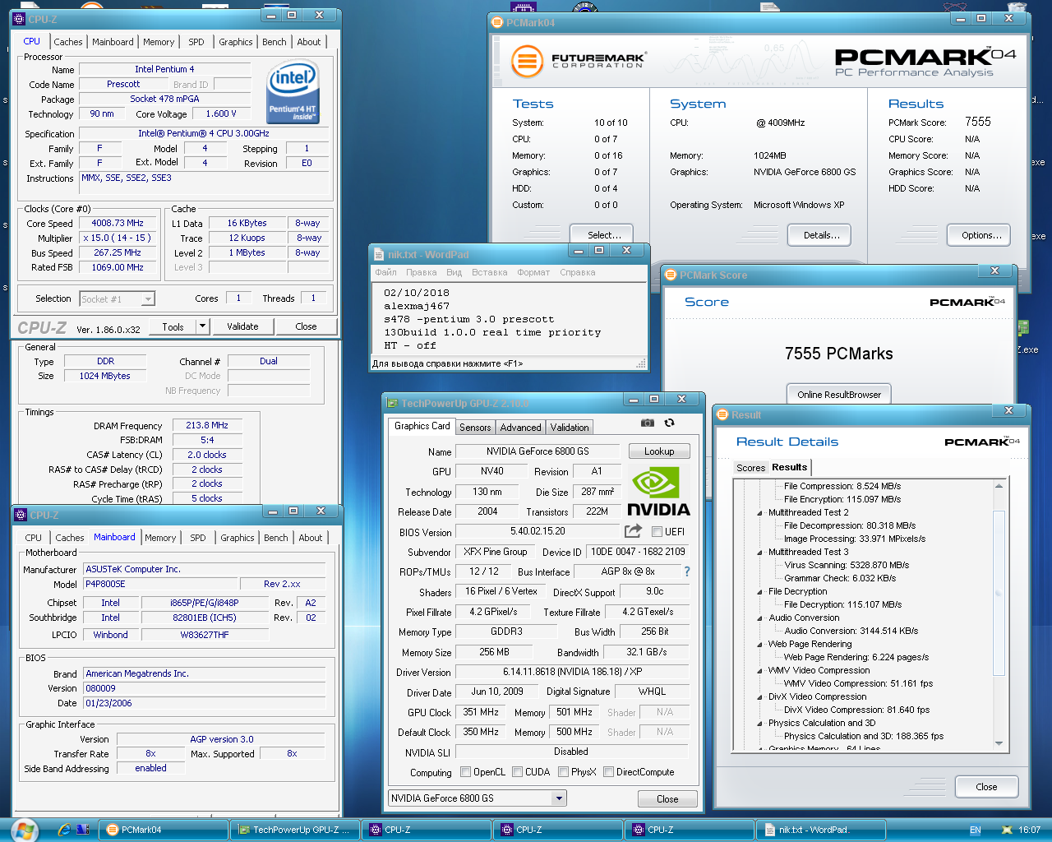The height and width of the screenshot is (842, 1052).
Task: Click the Core Speed 4008.73 MHz value
Action: (x=118, y=224)
